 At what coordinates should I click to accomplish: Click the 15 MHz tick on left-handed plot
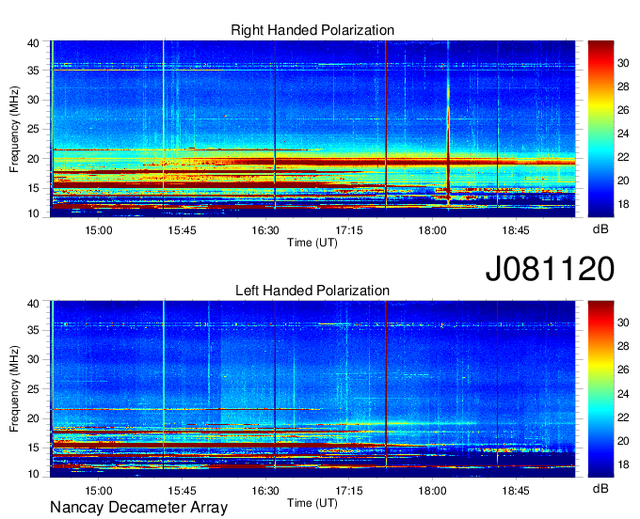(34, 448)
